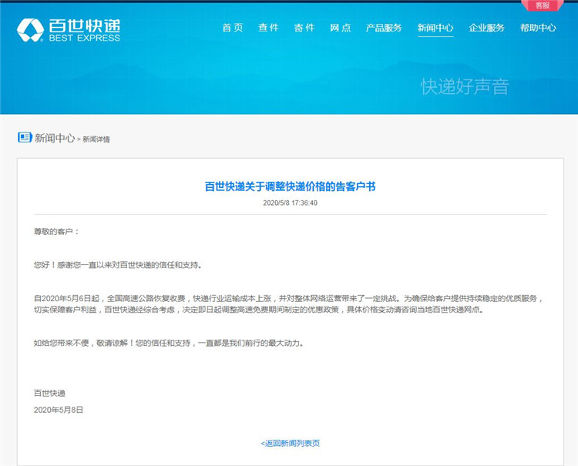Click the line 您好！感谢您一直以来
Viewport: 578px width, 466px height.
[x=118, y=265]
